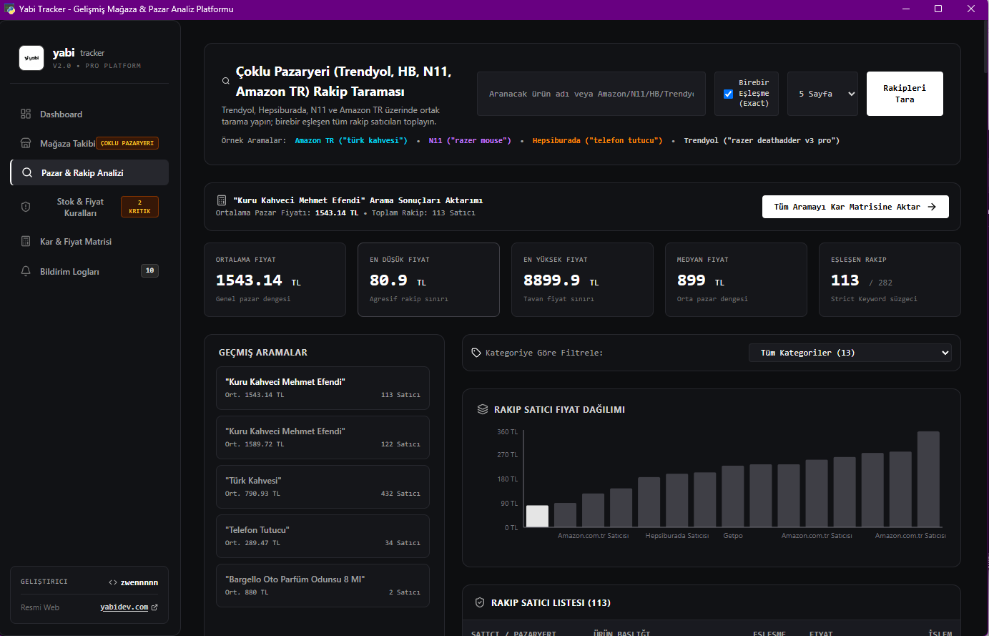Click the layers icon next to Rakip Satıcı Fiyat Dağılımı
Image resolution: width=989 pixels, height=636 pixels.
[x=483, y=409]
